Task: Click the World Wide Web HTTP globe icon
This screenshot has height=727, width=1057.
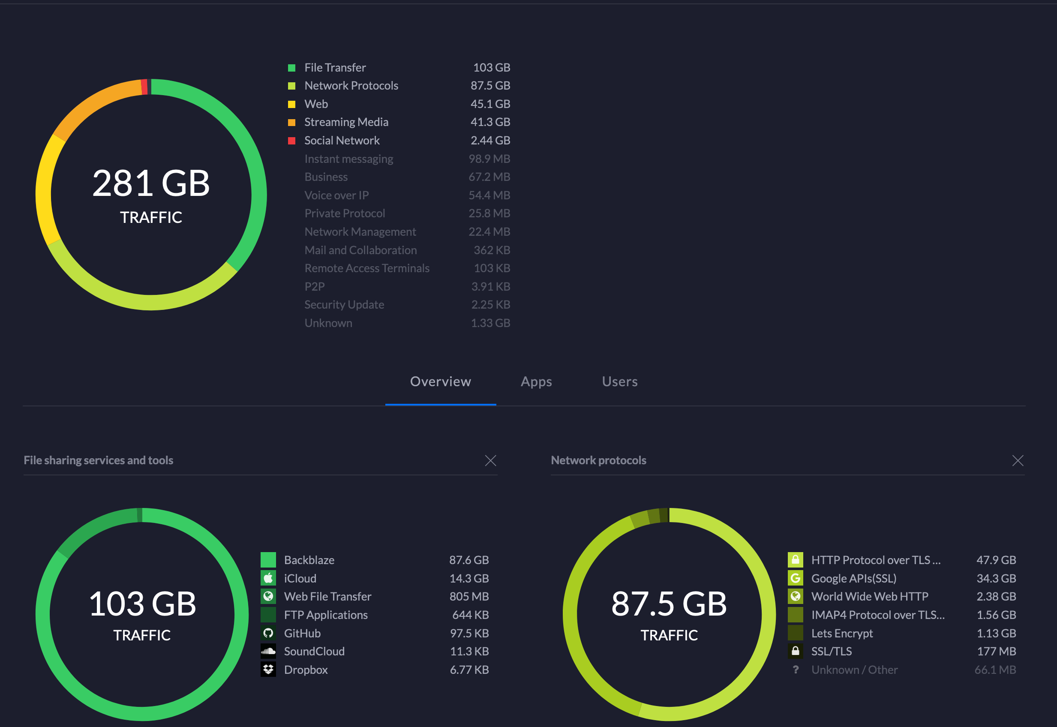Action: [x=795, y=596]
